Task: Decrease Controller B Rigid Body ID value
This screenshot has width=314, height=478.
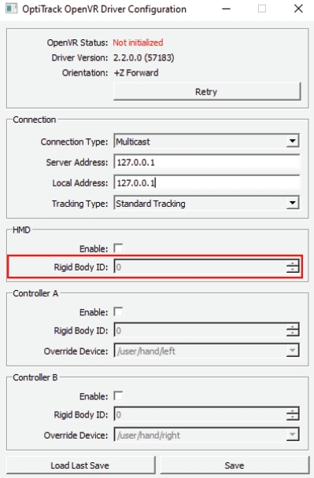Action: click(x=293, y=417)
